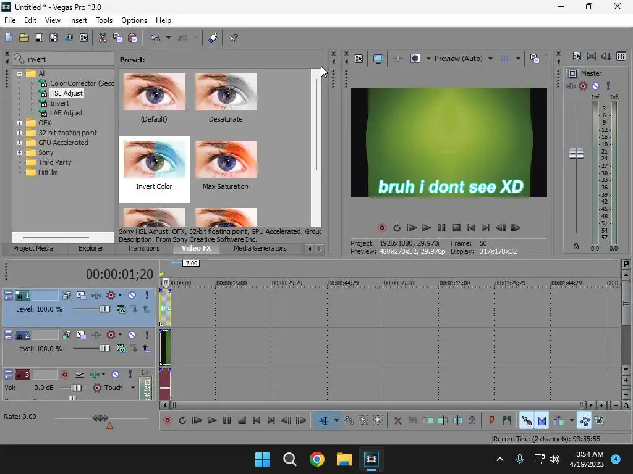Create a new project via toolbar icon
The width and height of the screenshot is (633, 474).
pyautogui.click(x=9, y=38)
